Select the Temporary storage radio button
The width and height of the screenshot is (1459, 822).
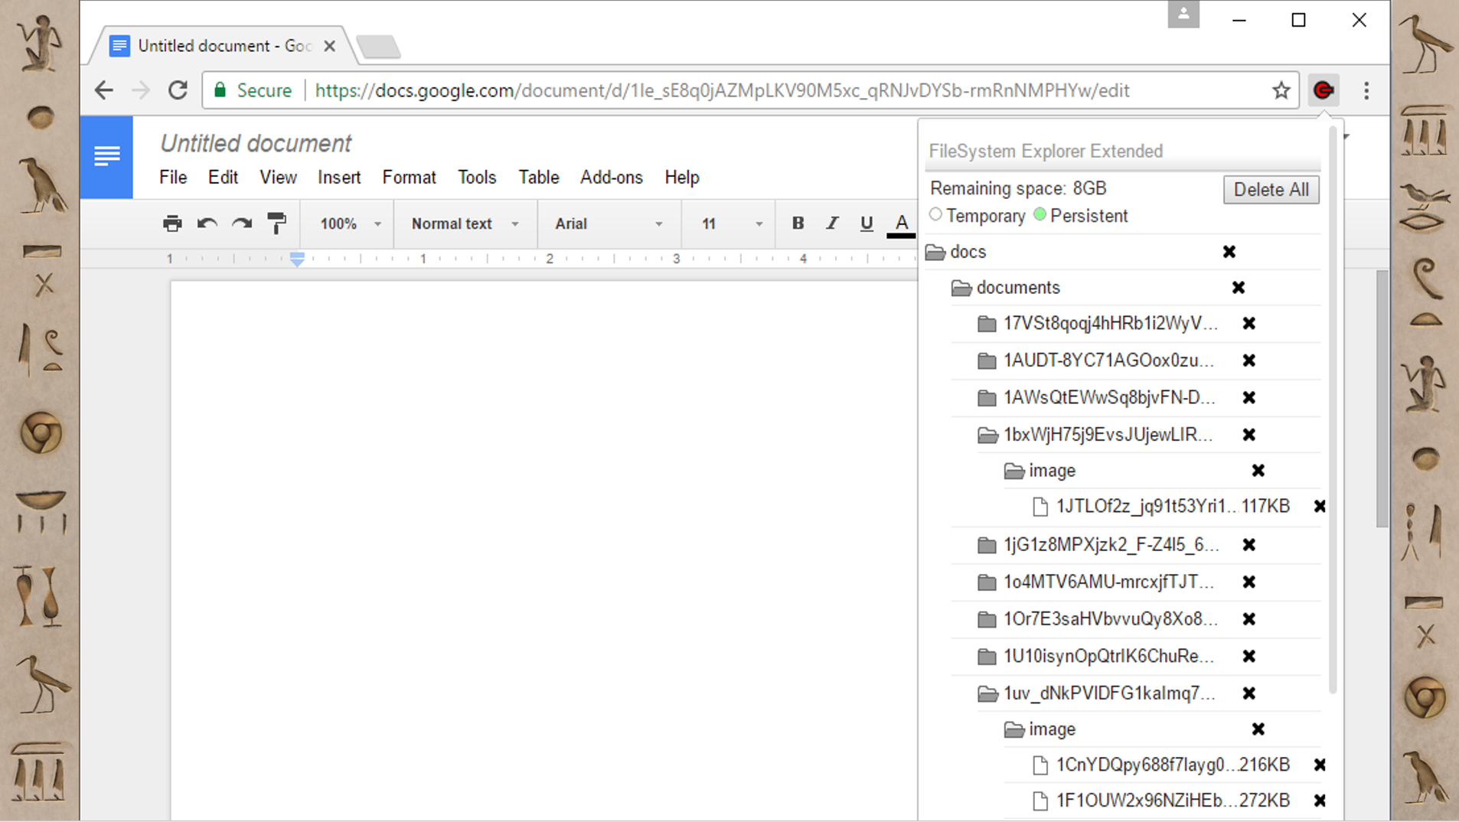click(x=935, y=215)
